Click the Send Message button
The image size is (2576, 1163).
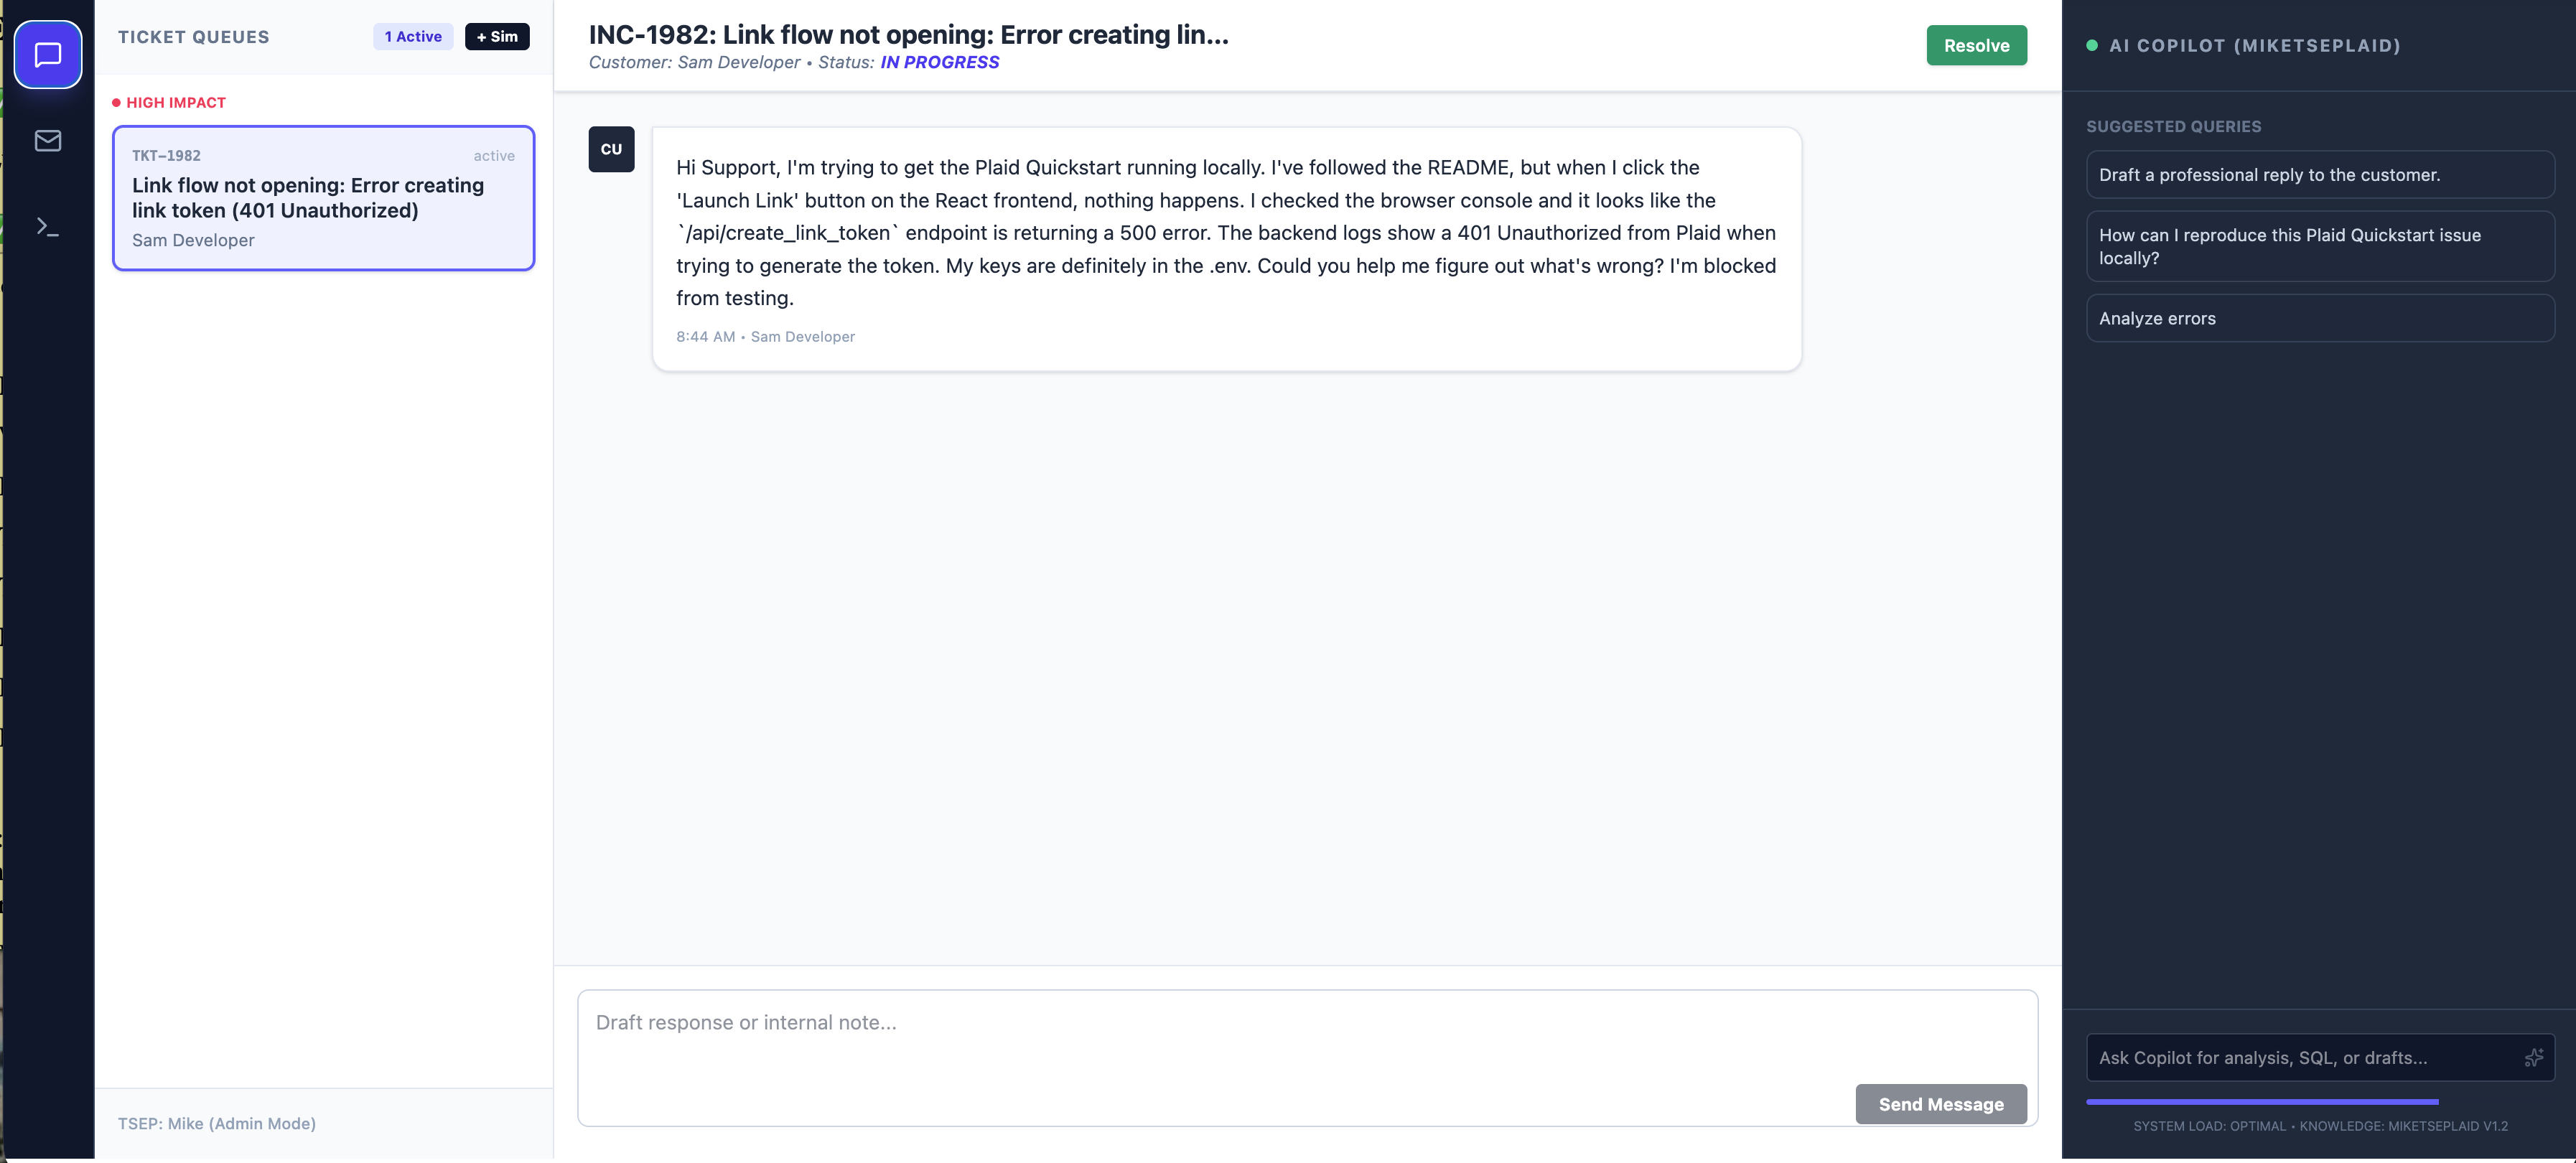click(1940, 1103)
